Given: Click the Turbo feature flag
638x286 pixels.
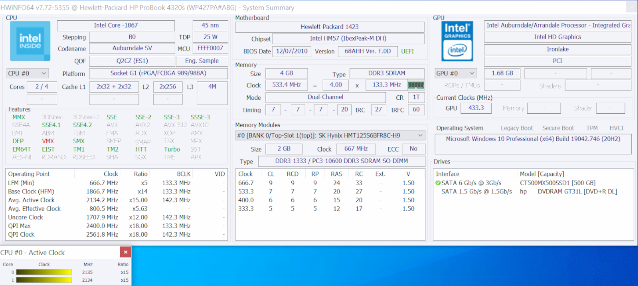Looking at the screenshot, I should pos(172,149).
